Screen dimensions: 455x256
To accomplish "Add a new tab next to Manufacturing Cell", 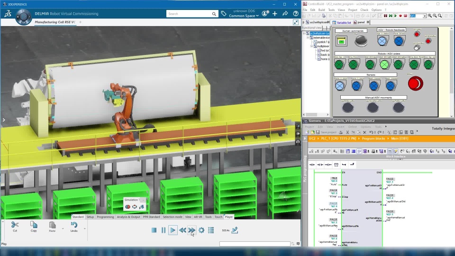I will pyautogui.click(x=81, y=22).
